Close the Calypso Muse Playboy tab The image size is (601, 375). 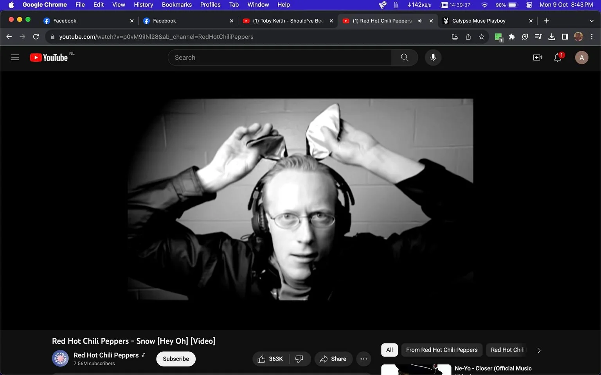tap(531, 21)
